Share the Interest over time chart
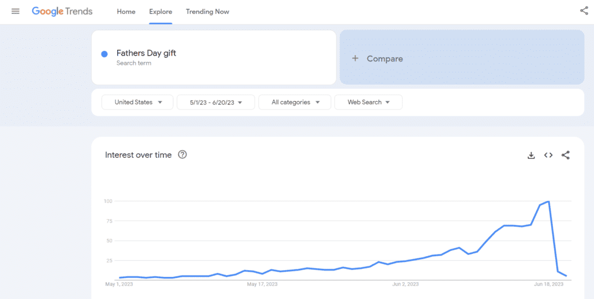Image resolution: width=594 pixels, height=299 pixels. [x=566, y=155]
